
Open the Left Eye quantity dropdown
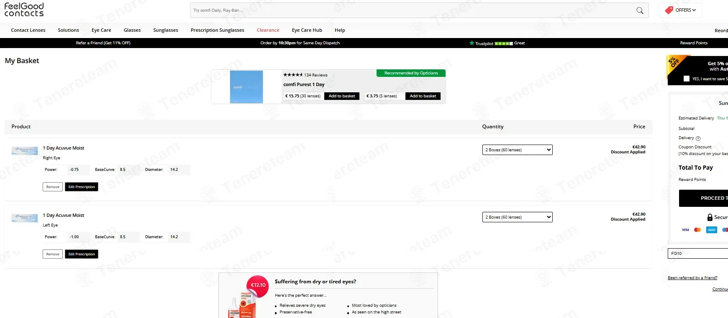pos(518,217)
